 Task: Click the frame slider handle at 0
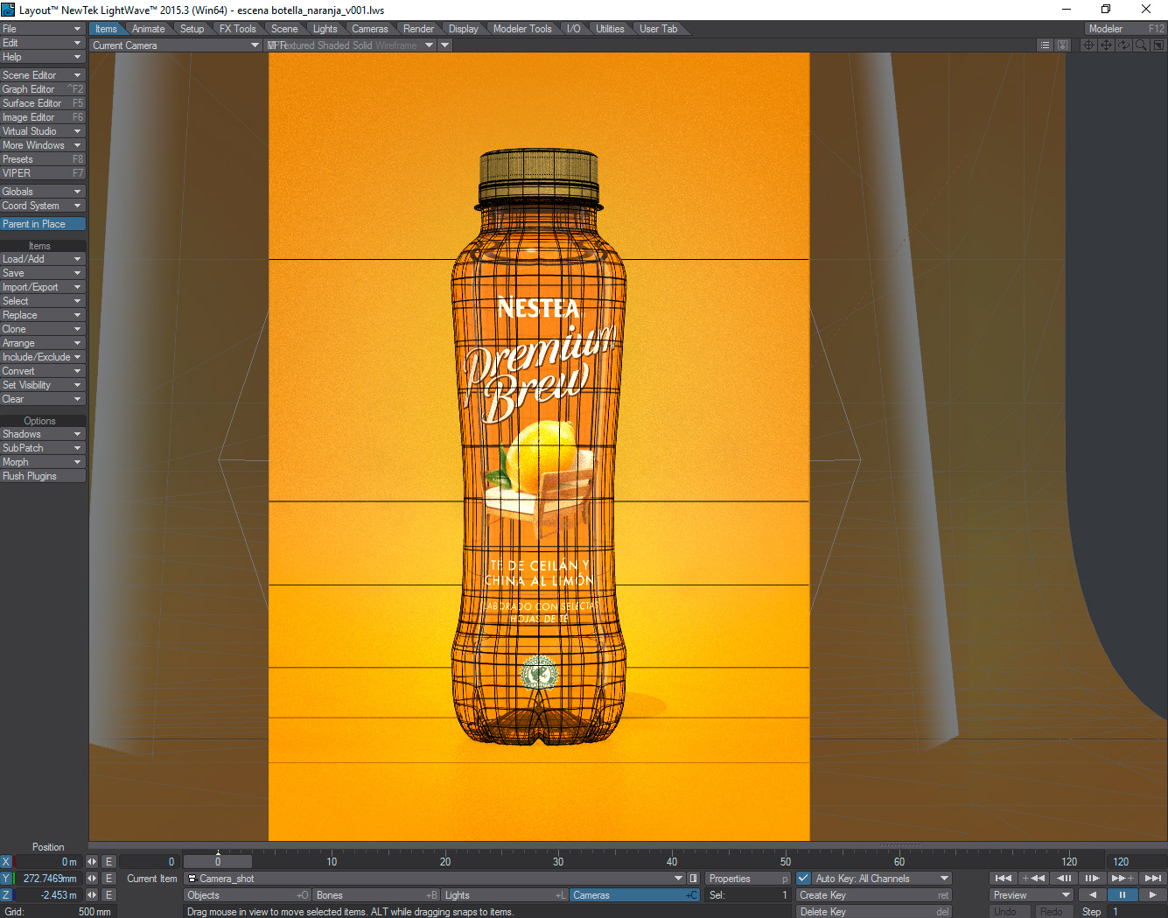pos(218,862)
